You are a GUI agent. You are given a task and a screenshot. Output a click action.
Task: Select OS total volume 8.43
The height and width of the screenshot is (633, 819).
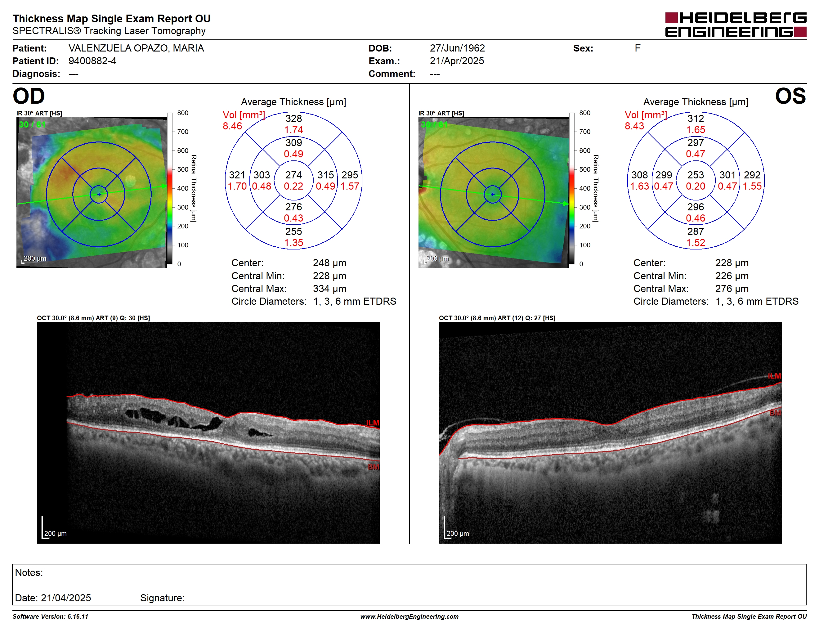point(634,126)
